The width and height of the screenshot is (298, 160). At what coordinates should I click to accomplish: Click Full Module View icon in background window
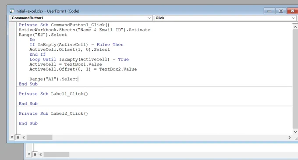[x=35, y=154]
